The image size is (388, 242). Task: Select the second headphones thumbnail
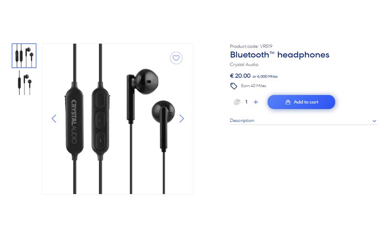point(24,83)
